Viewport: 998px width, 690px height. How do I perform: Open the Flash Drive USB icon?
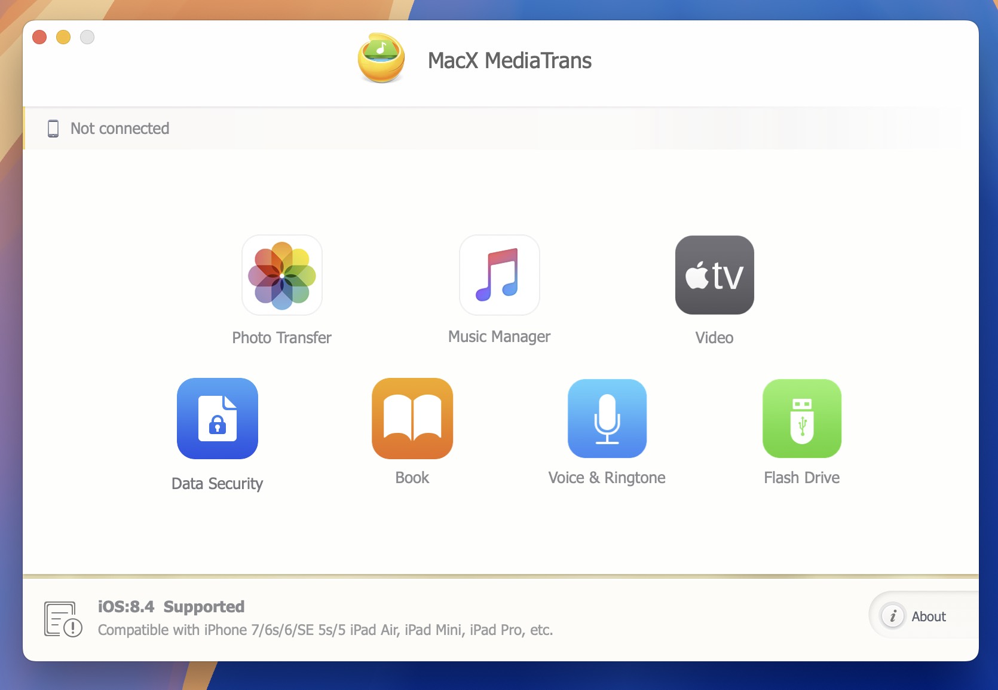(x=802, y=419)
